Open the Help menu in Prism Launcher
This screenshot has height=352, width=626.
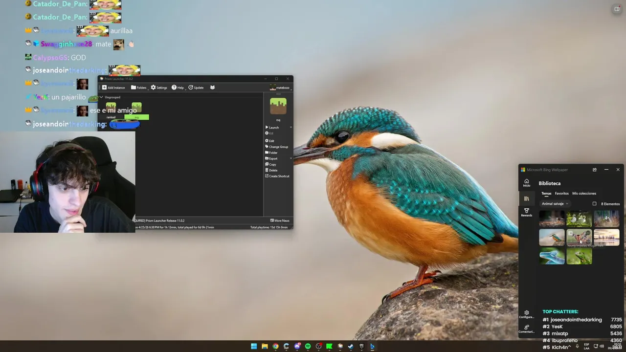[178, 88]
